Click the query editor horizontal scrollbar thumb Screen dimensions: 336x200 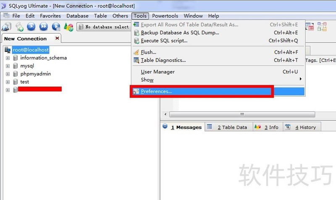click(x=242, y=114)
